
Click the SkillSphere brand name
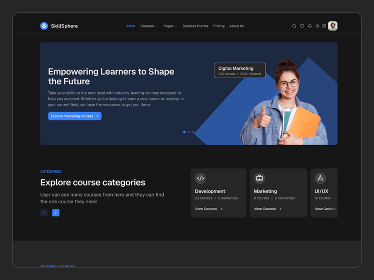coord(64,26)
